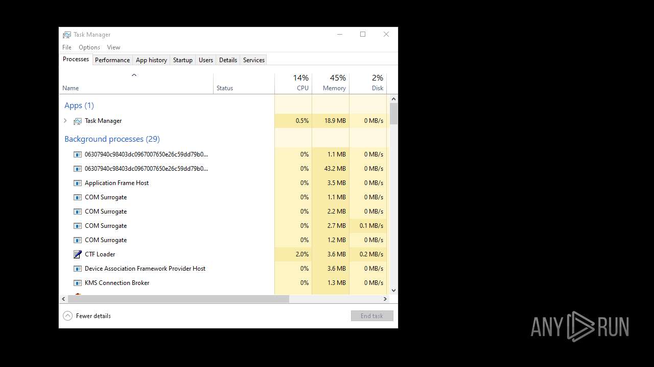Open the View menu

(x=113, y=47)
